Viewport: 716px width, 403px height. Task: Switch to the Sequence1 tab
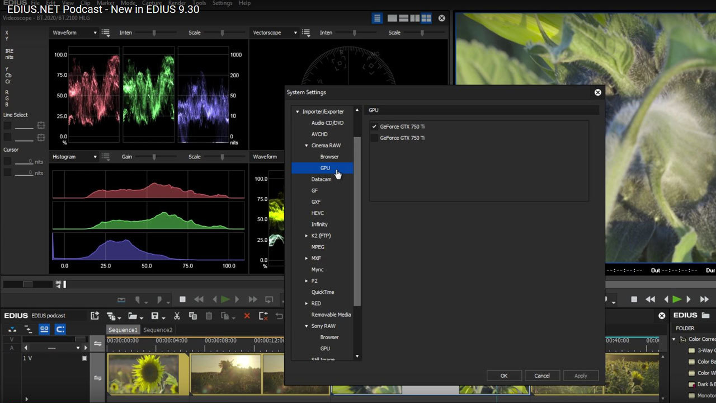point(123,330)
